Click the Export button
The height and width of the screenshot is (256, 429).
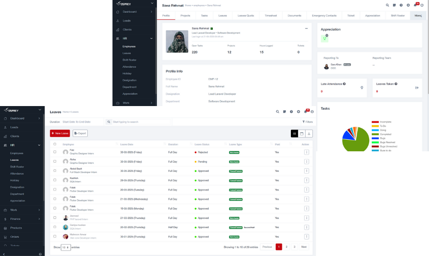tap(80, 133)
